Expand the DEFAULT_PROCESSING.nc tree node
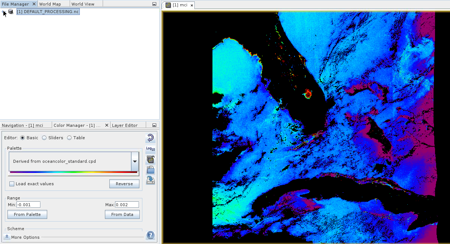The image size is (450, 244). (3, 12)
